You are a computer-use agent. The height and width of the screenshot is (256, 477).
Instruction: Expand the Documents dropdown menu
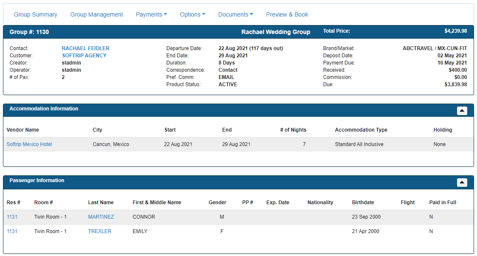[236, 14]
